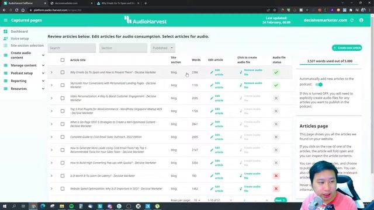Click music note icon for Is It Worth It row
Viewport: 374px width, 210px height.
241,176
